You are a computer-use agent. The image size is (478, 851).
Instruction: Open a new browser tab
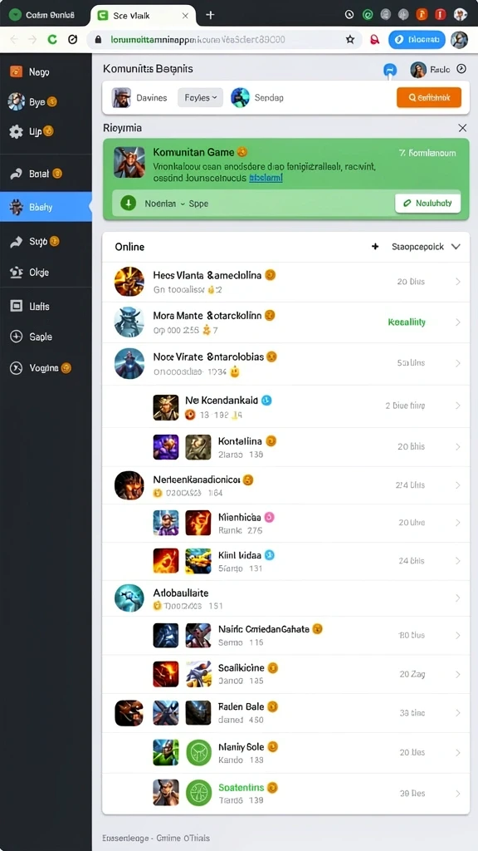210,15
